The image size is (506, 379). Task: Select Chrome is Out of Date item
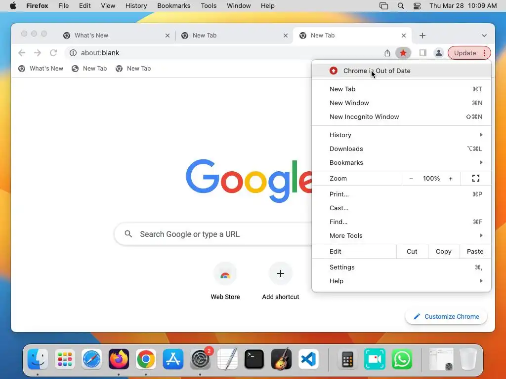click(x=401, y=71)
